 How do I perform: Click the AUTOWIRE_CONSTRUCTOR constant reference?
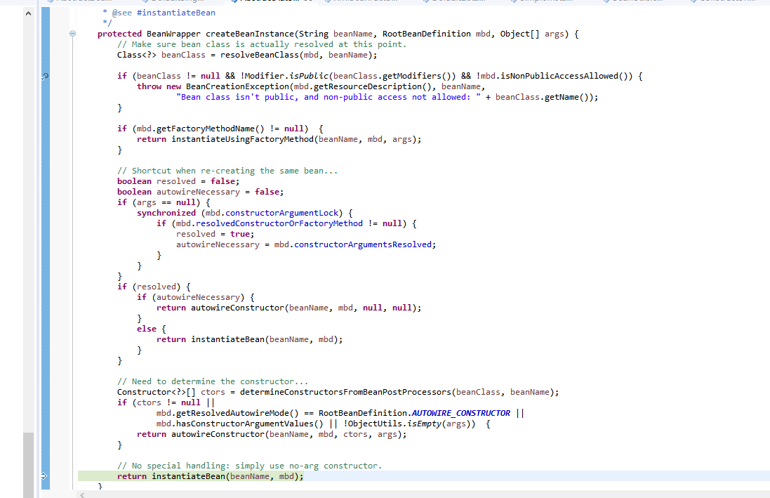point(460,413)
